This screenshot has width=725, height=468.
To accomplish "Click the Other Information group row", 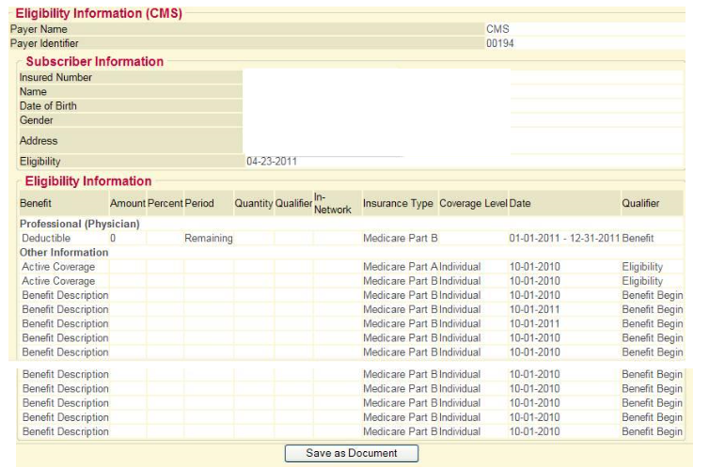I will pyautogui.click(x=65, y=253).
